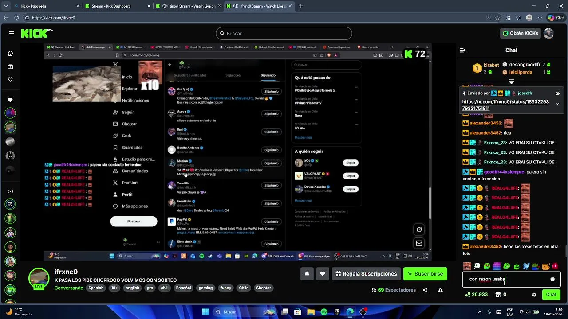
Task: Select the gta tag
Action: coord(150,288)
